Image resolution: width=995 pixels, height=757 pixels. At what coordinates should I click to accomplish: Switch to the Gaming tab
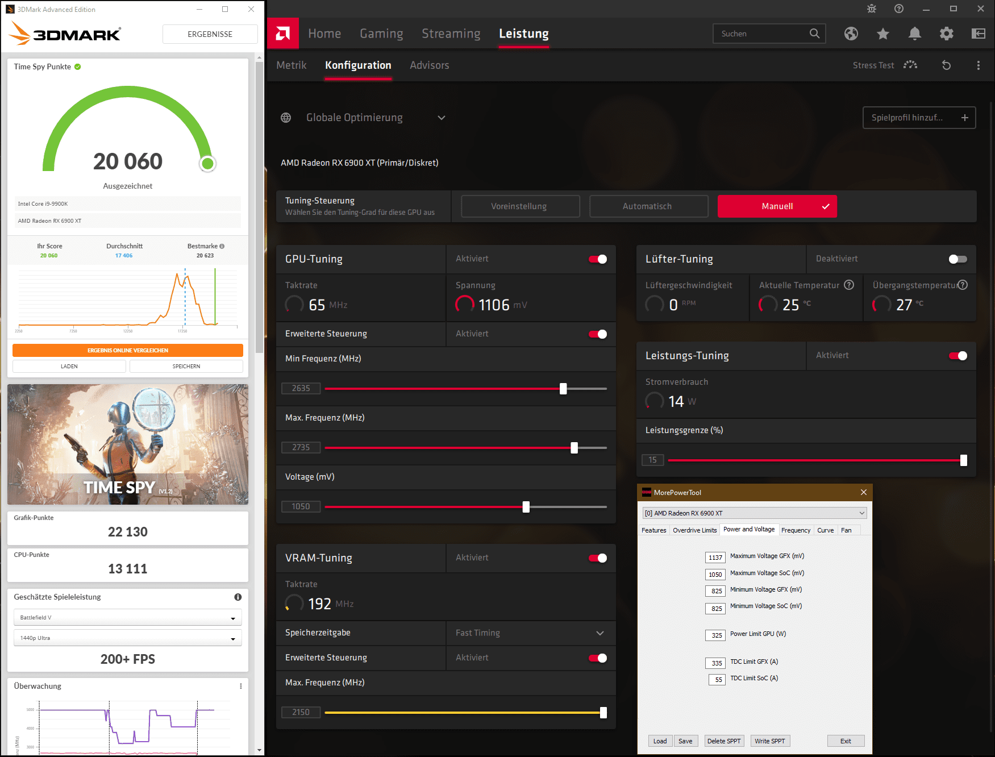(x=381, y=34)
